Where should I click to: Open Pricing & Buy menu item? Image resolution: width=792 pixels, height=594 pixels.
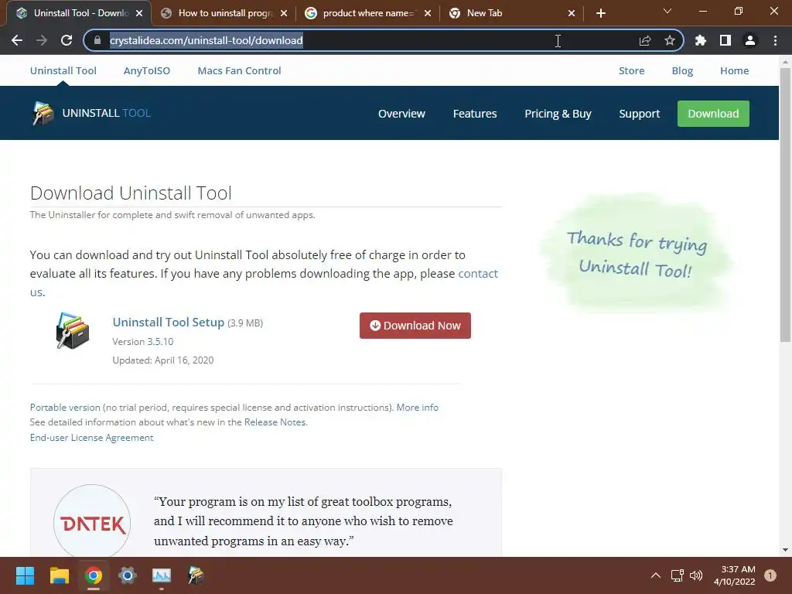point(558,114)
